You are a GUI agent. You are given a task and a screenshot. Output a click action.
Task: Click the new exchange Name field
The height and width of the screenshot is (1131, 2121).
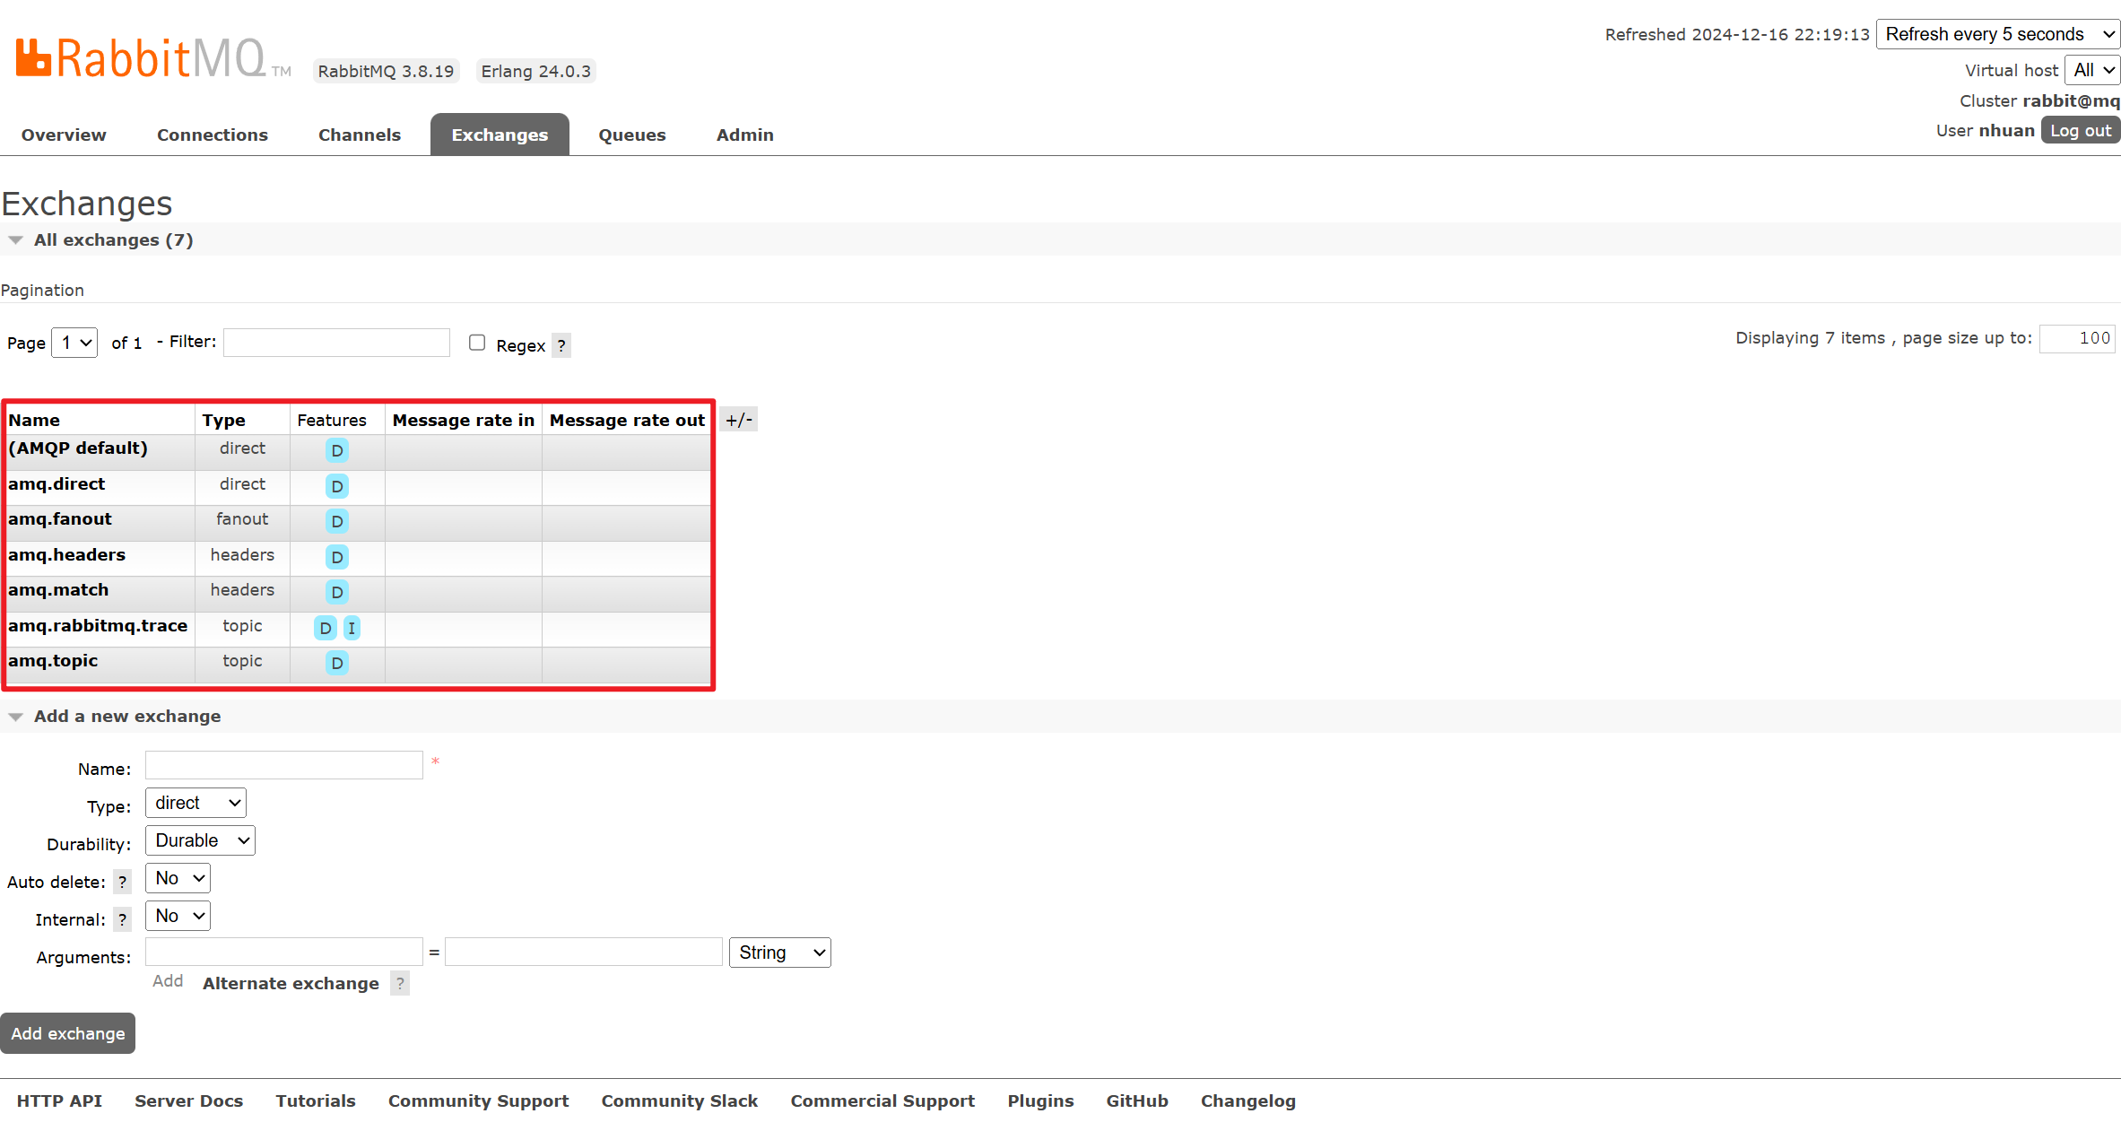pos(284,765)
